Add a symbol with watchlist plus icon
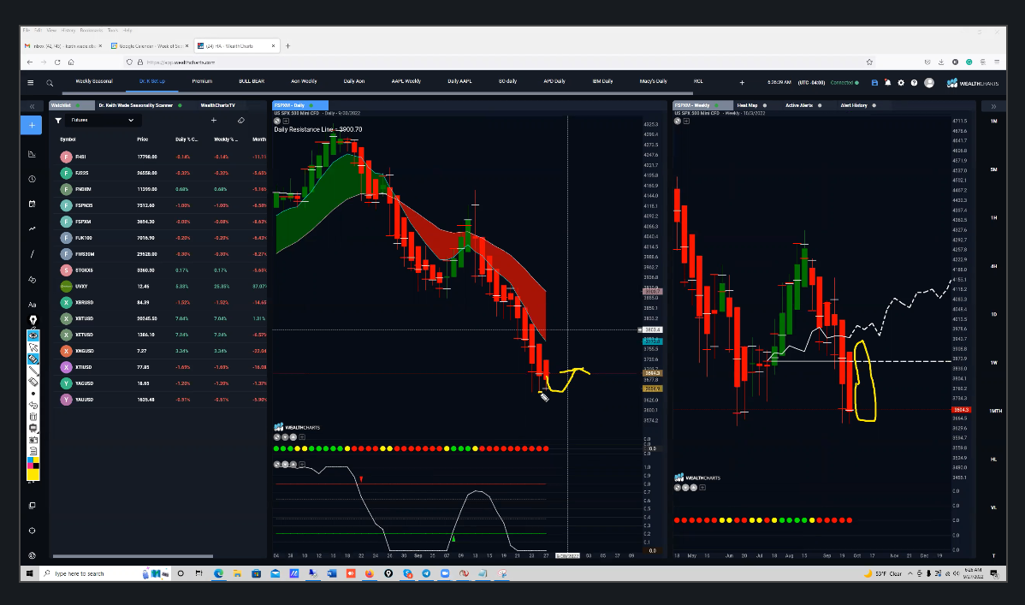 214,121
